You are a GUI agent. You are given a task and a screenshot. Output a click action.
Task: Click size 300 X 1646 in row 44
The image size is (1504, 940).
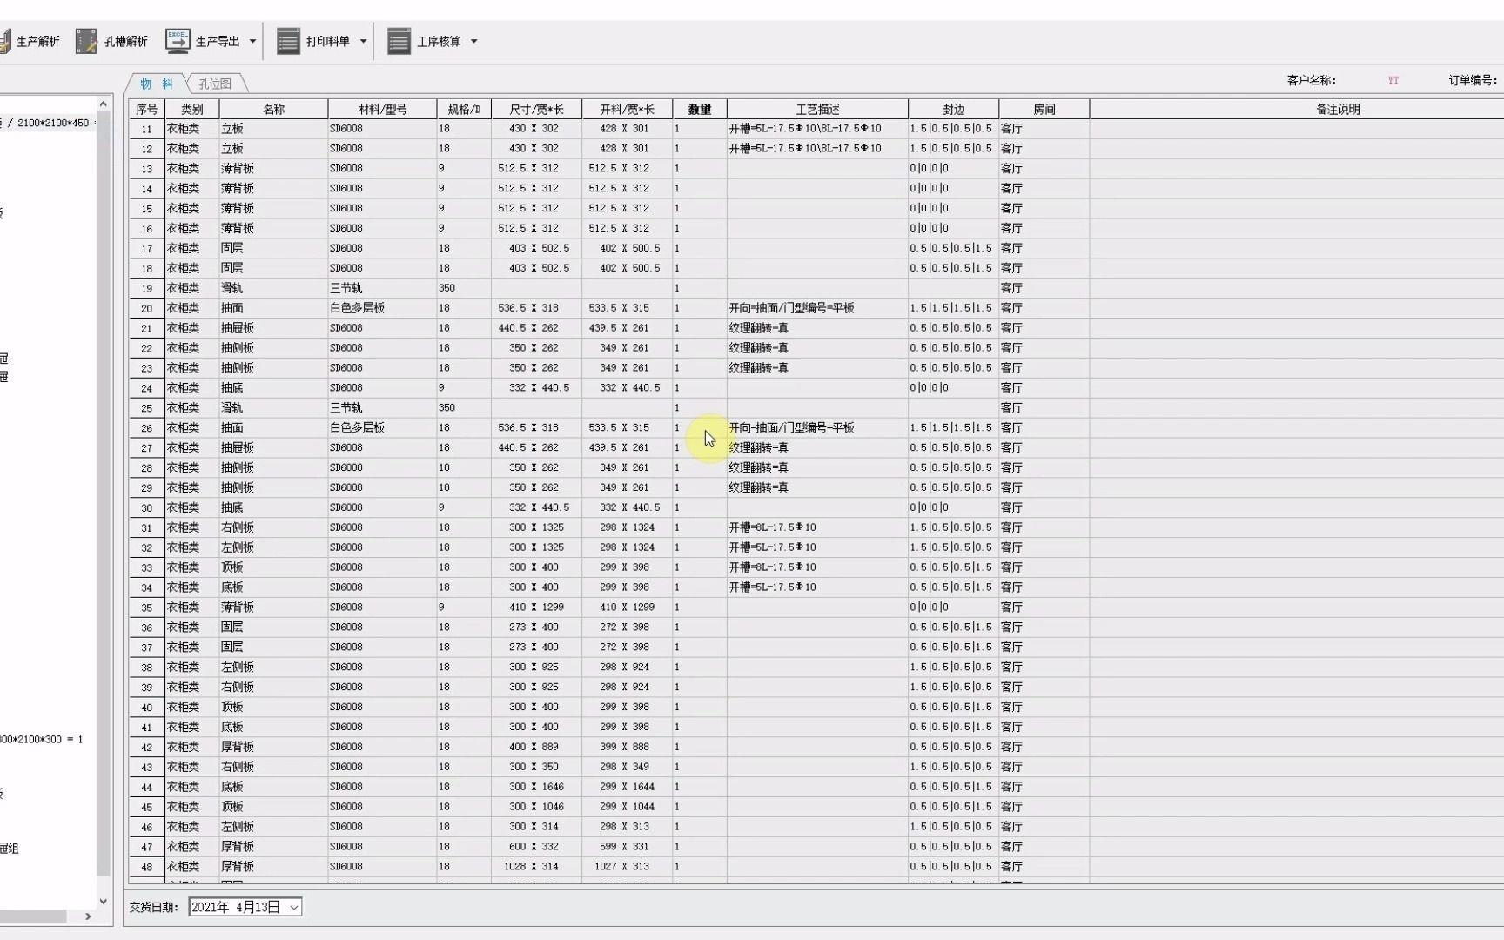click(536, 787)
